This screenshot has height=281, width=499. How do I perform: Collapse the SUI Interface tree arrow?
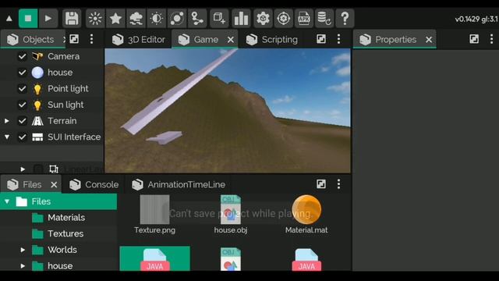[x=7, y=137]
